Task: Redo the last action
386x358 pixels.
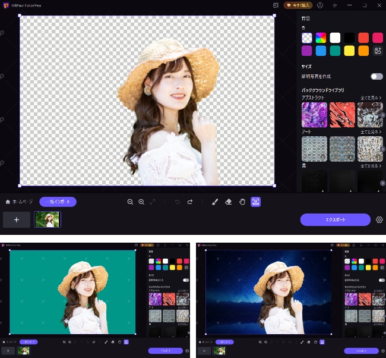Action: (x=190, y=202)
